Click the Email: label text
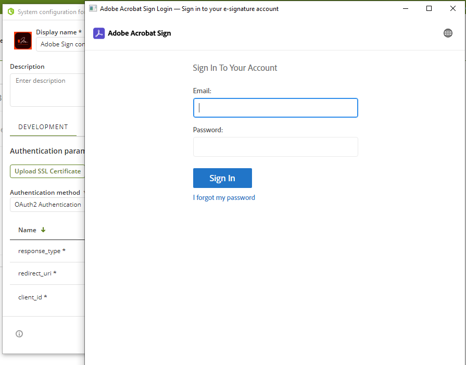Viewport: 466px width, 365px height. click(x=202, y=91)
